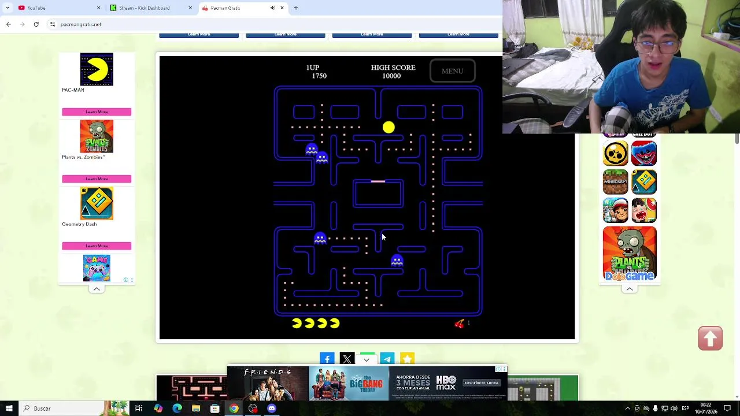Screen dimensions: 740x416
Task: Share the page on X
Action: 347,359
